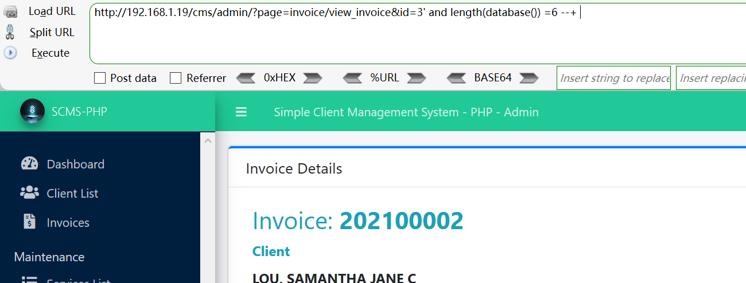The image size is (746, 283).
Task: Click right arrow beside %URL to encode
Action: point(417,78)
